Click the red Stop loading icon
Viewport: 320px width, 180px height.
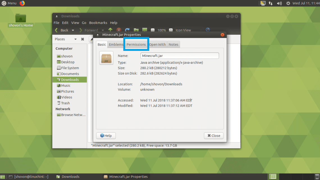click(119, 30)
